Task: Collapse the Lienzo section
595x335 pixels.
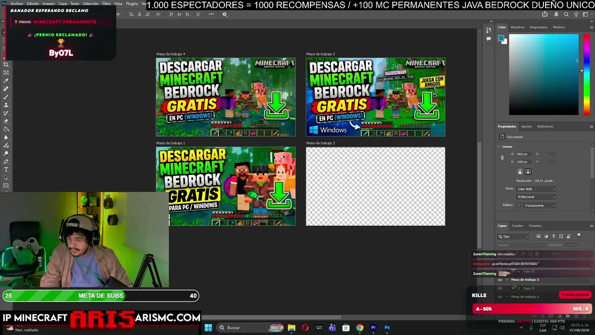Action: (x=499, y=147)
